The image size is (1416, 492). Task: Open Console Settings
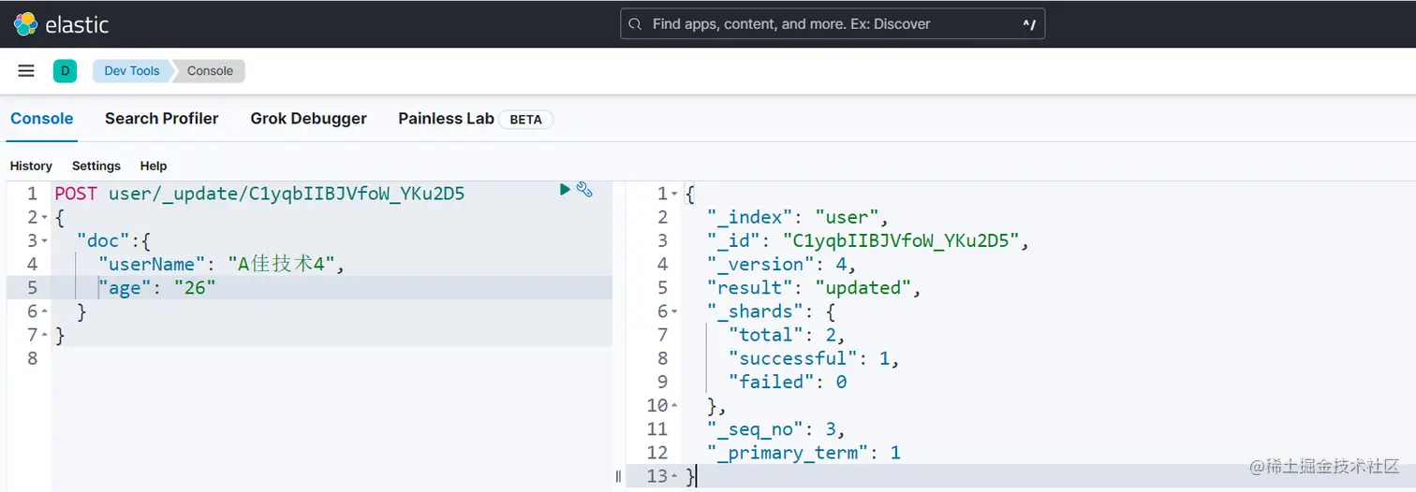(x=96, y=166)
